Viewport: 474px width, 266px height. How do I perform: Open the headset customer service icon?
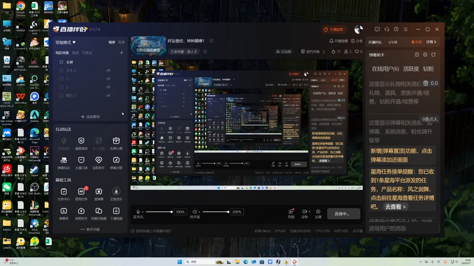point(387,29)
